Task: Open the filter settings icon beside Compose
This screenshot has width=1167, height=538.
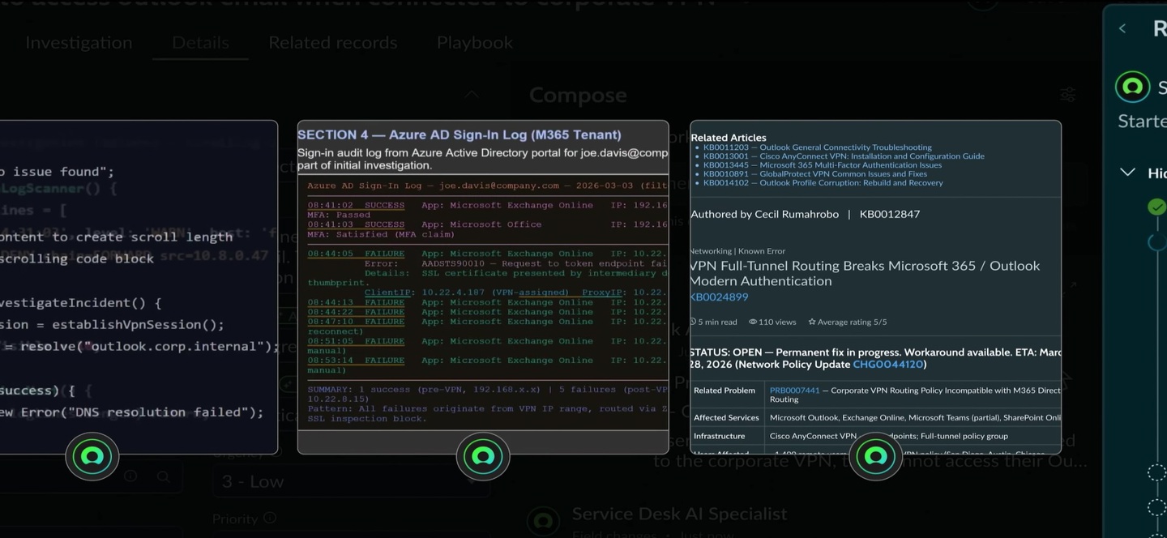Action: click(1068, 95)
